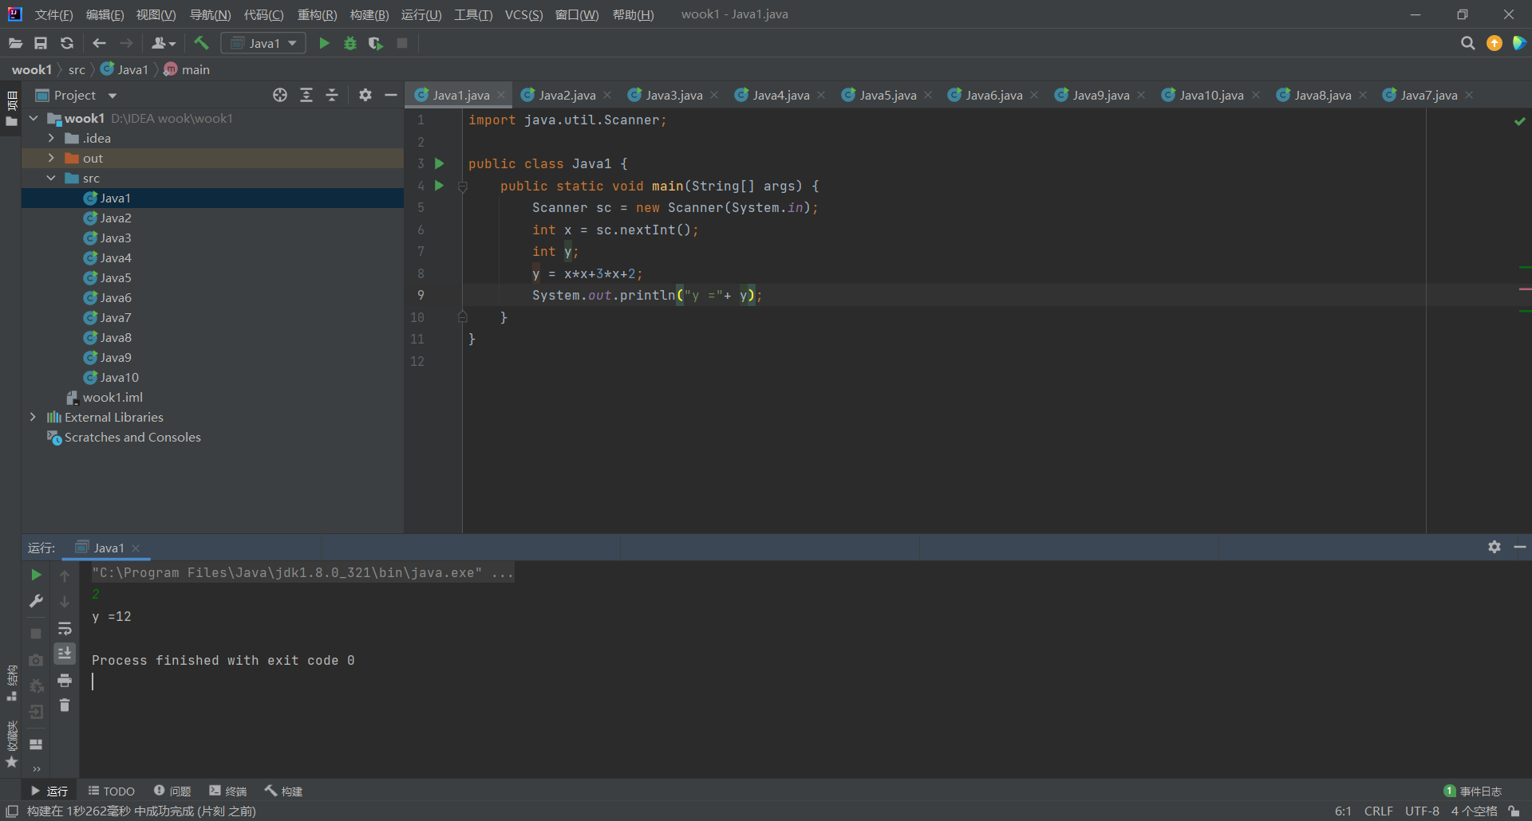
Task: Open the Java1 run configuration dropdown
Action: pyautogui.click(x=264, y=43)
